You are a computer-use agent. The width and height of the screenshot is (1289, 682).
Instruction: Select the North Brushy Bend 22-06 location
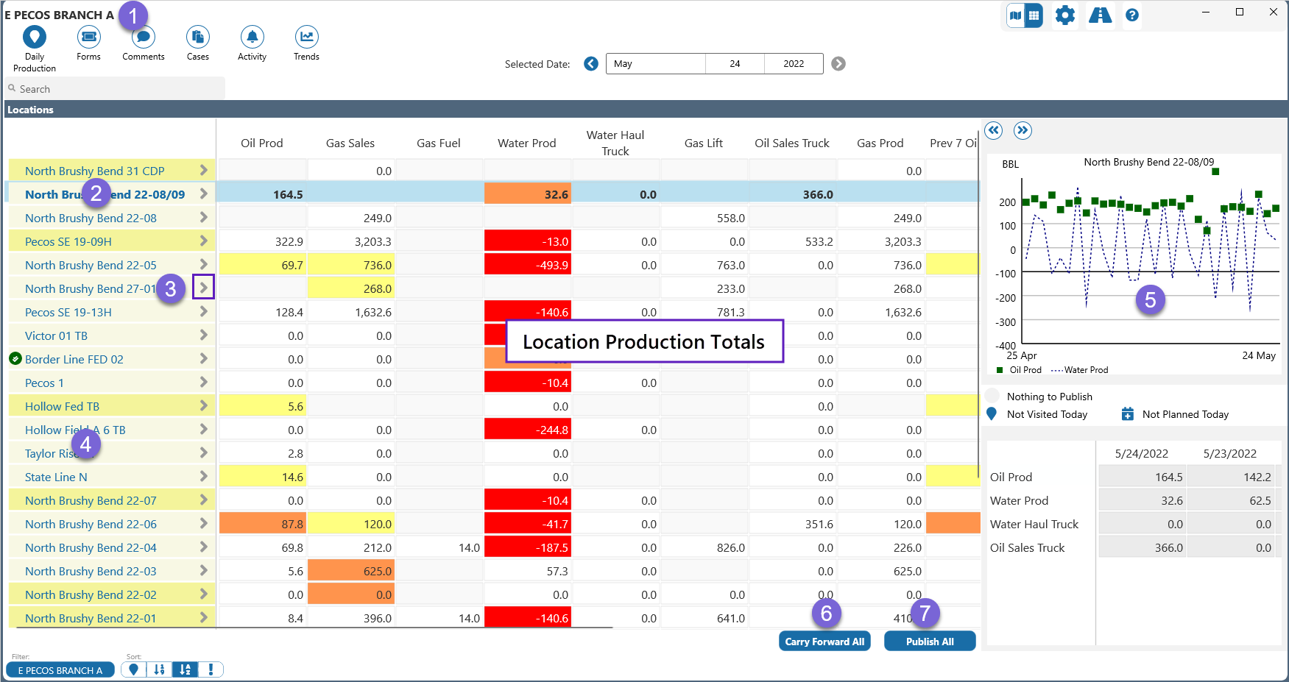pos(91,525)
